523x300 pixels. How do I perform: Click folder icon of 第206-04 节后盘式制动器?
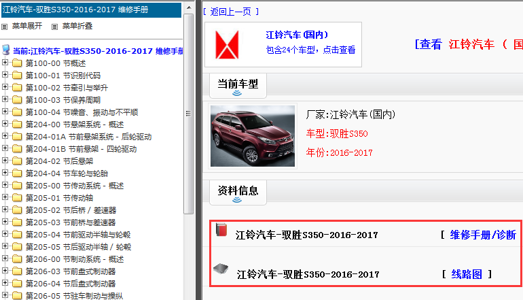(x=17, y=284)
